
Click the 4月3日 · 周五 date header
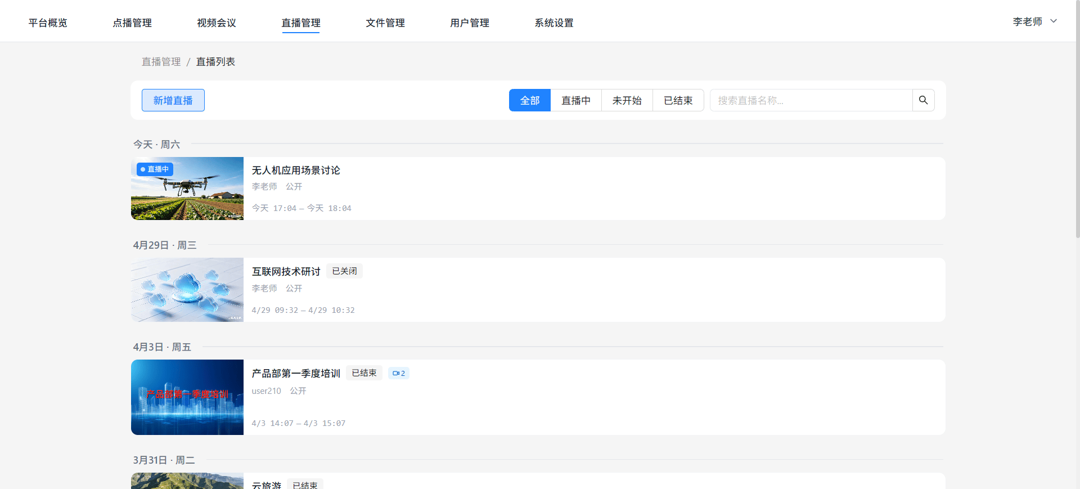coord(162,347)
